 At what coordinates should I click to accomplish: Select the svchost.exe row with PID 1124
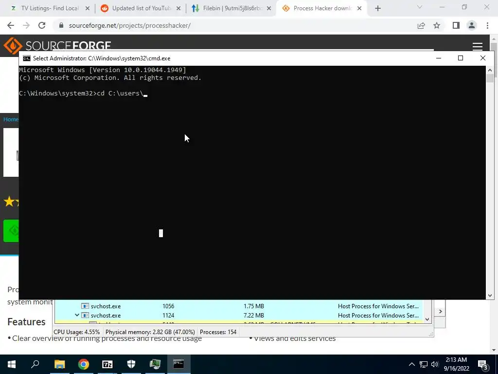click(x=238, y=315)
